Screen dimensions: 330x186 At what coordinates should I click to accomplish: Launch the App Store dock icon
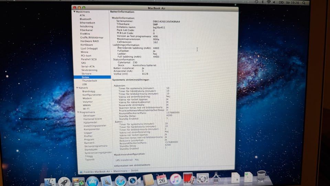tap(92, 182)
